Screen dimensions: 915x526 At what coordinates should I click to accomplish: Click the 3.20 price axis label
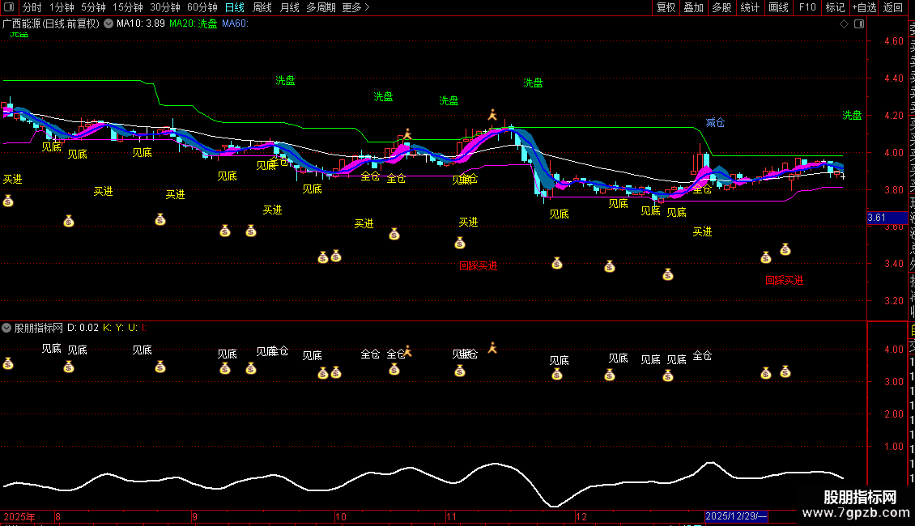893,301
